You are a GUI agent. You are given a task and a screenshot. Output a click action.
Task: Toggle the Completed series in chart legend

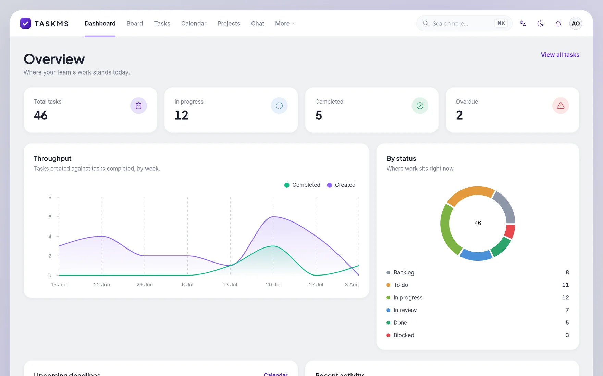point(302,185)
